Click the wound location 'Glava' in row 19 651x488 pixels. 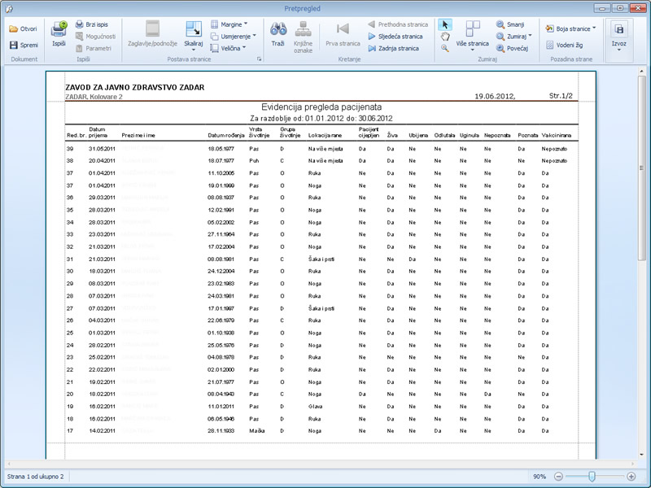(315, 406)
